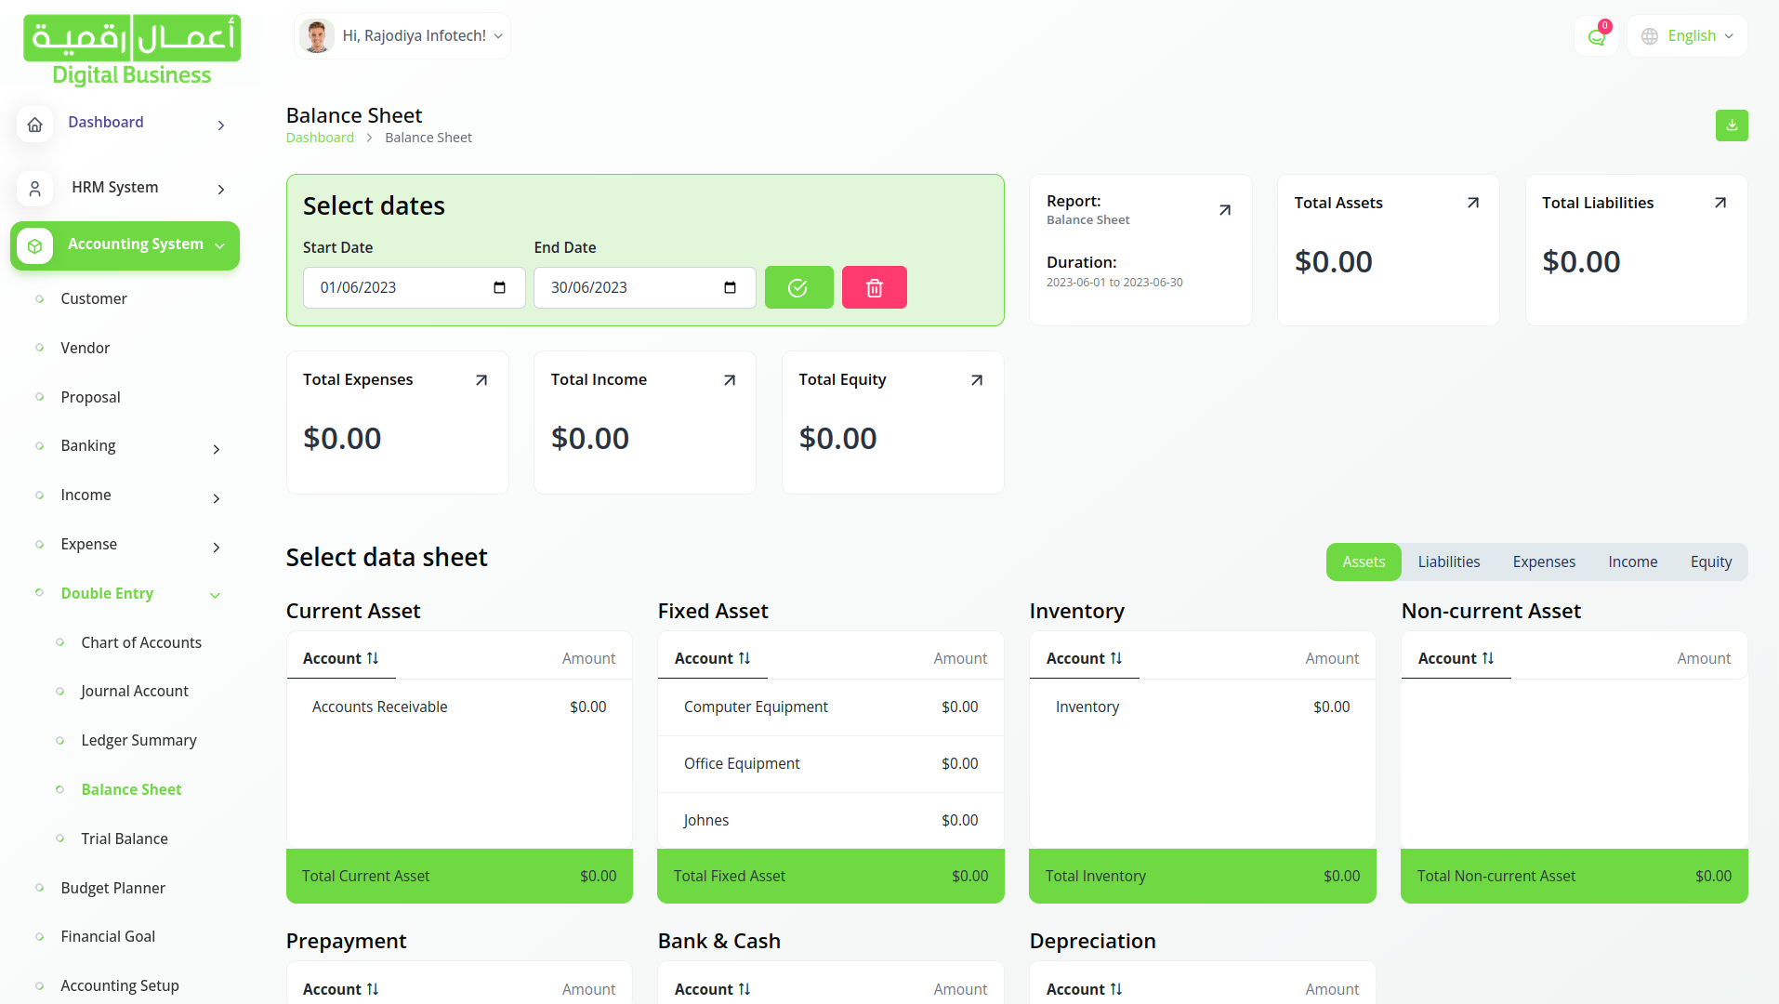The width and height of the screenshot is (1779, 1004).
Task: Click the End Date input field
Action: point(632,288)
